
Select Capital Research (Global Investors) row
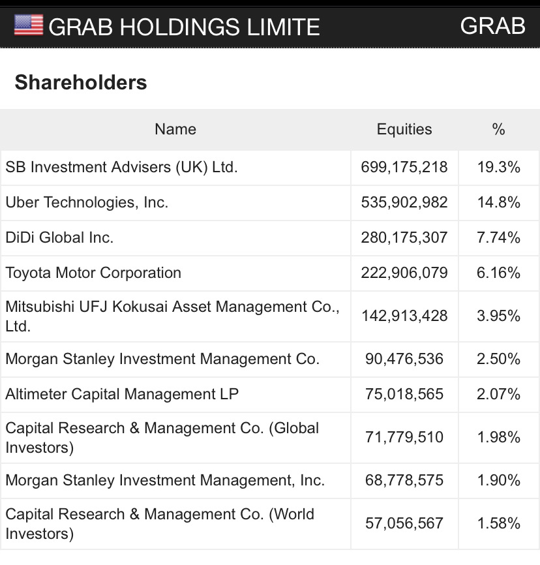[162, 438]
